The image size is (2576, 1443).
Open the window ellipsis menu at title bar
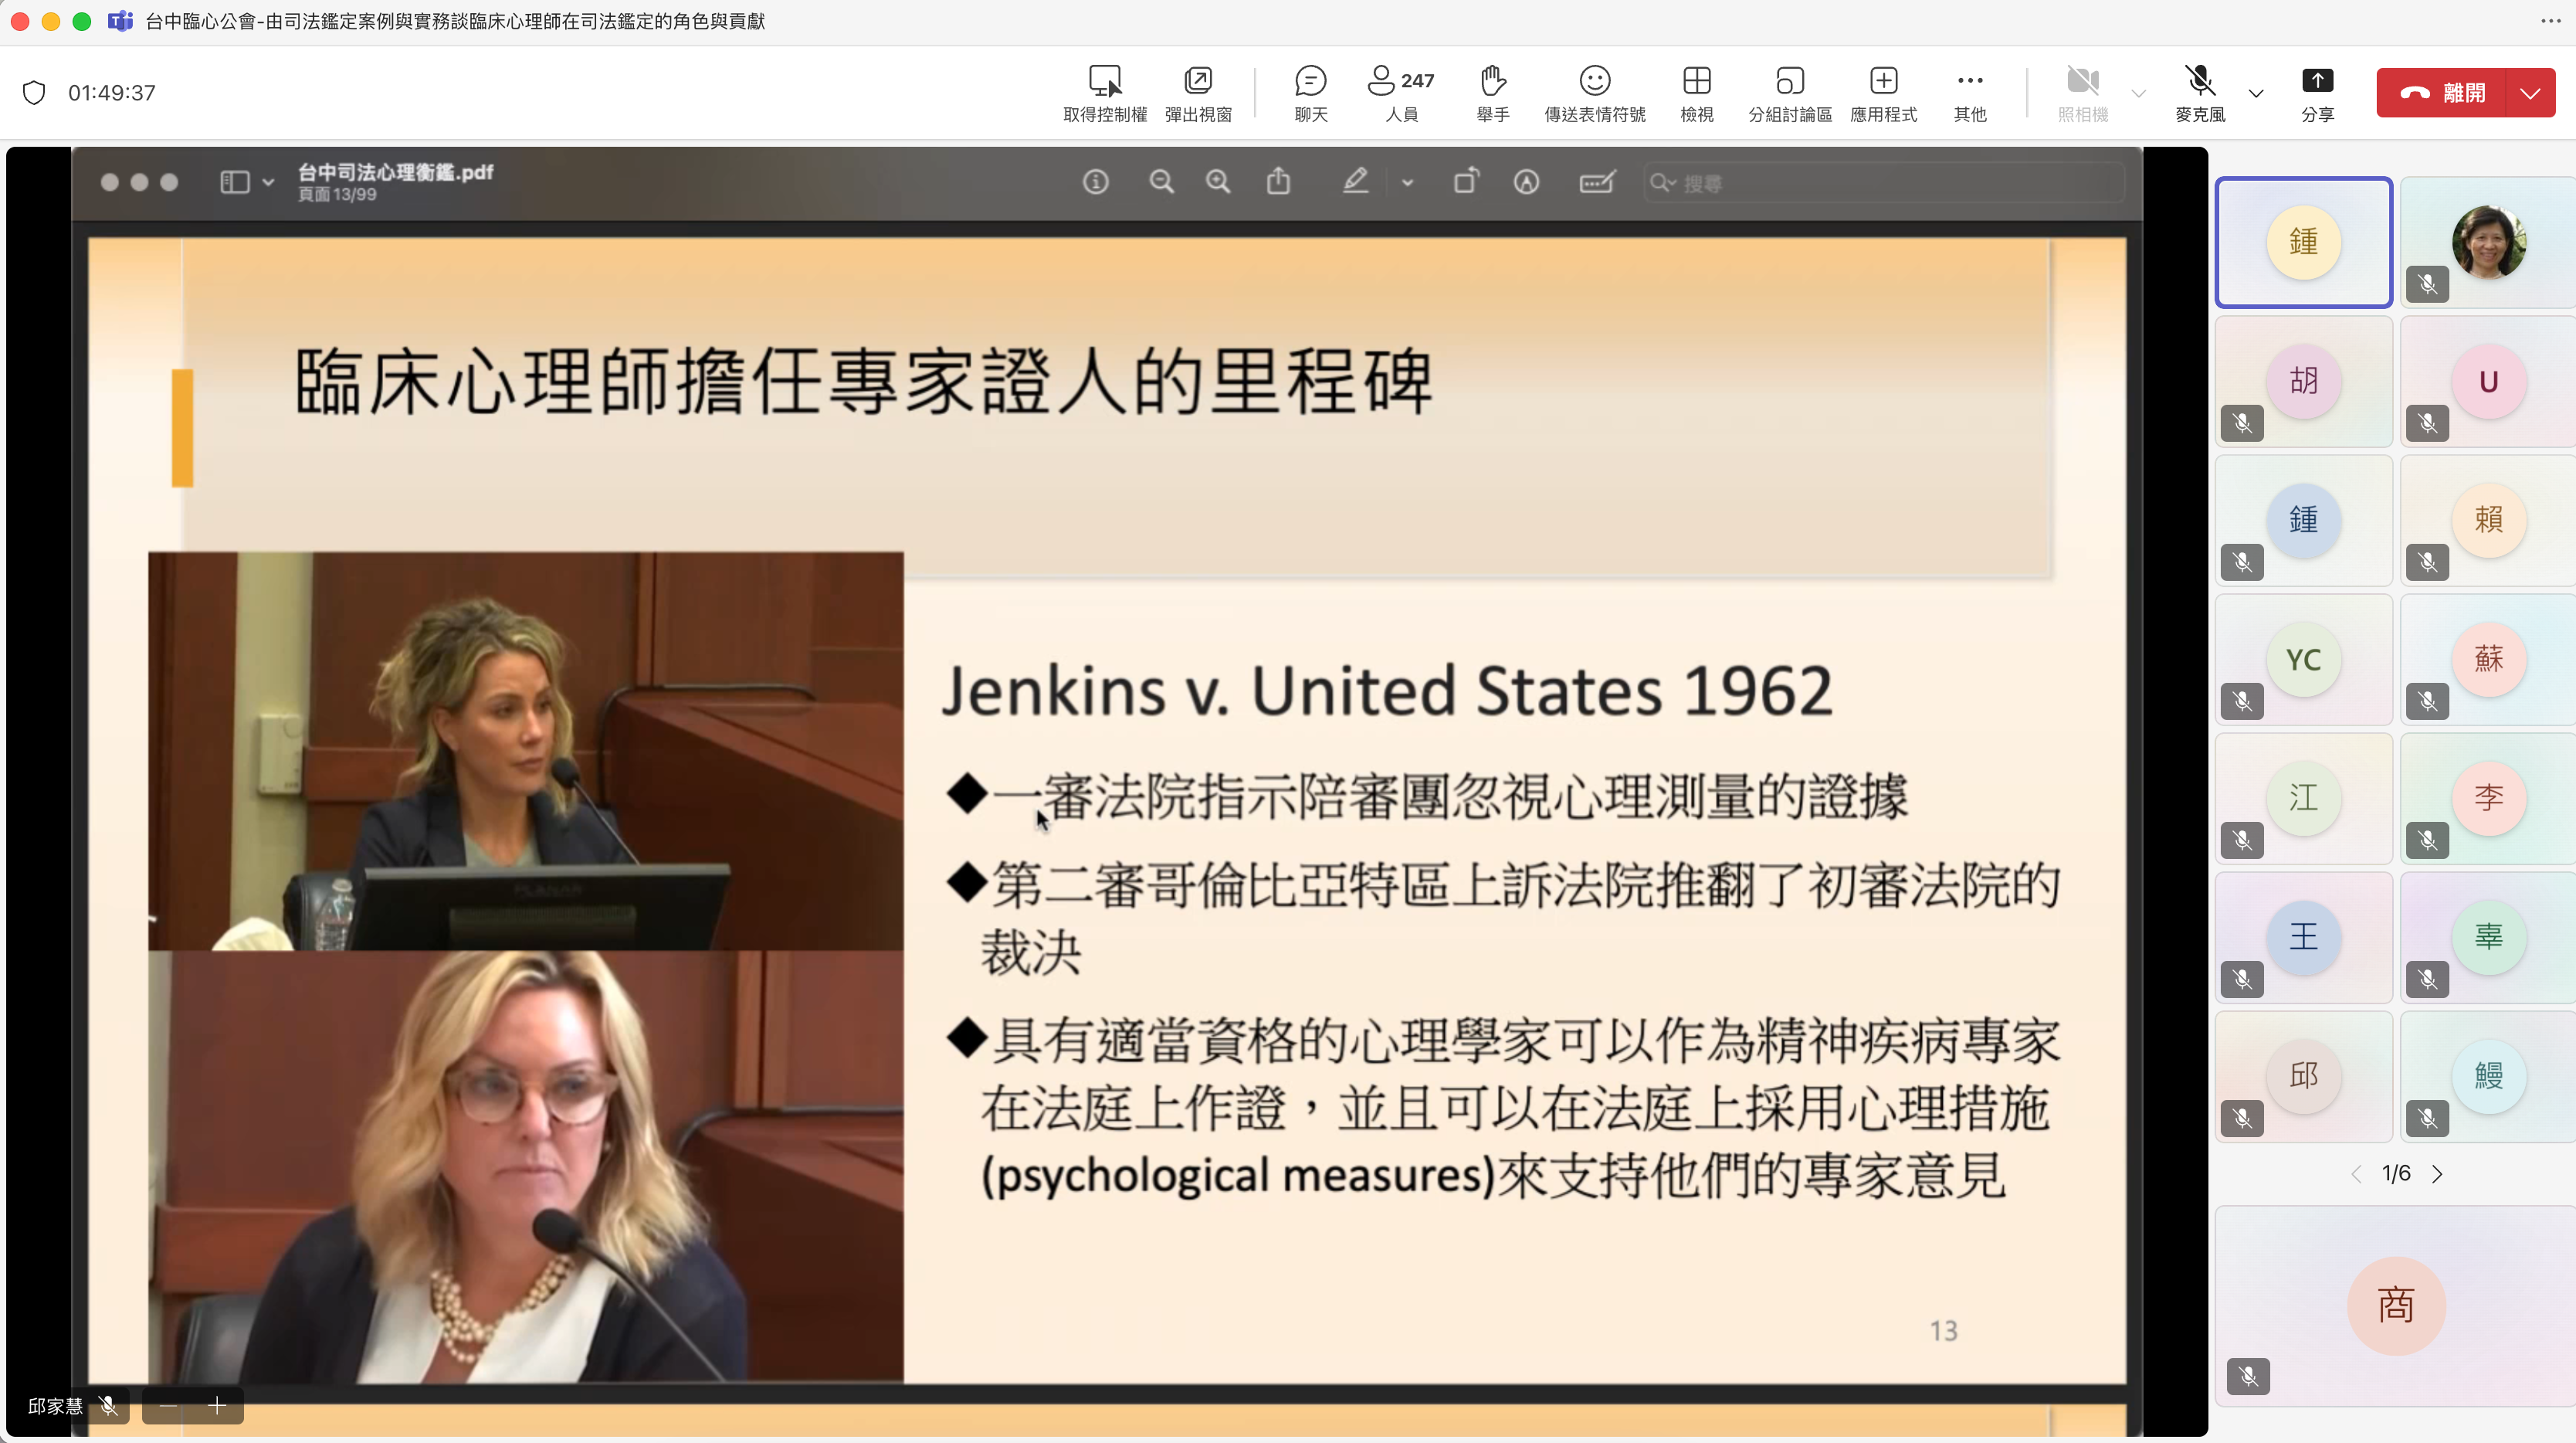tap(2550, 21)
